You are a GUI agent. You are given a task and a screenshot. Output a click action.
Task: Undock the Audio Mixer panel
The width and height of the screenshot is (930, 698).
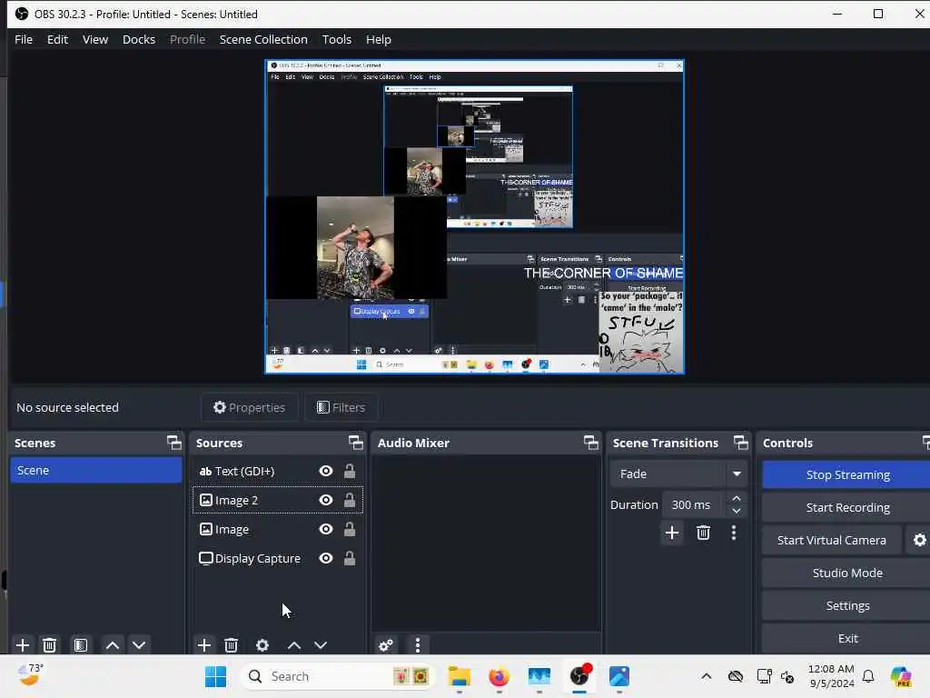click(x=590, y=443)
